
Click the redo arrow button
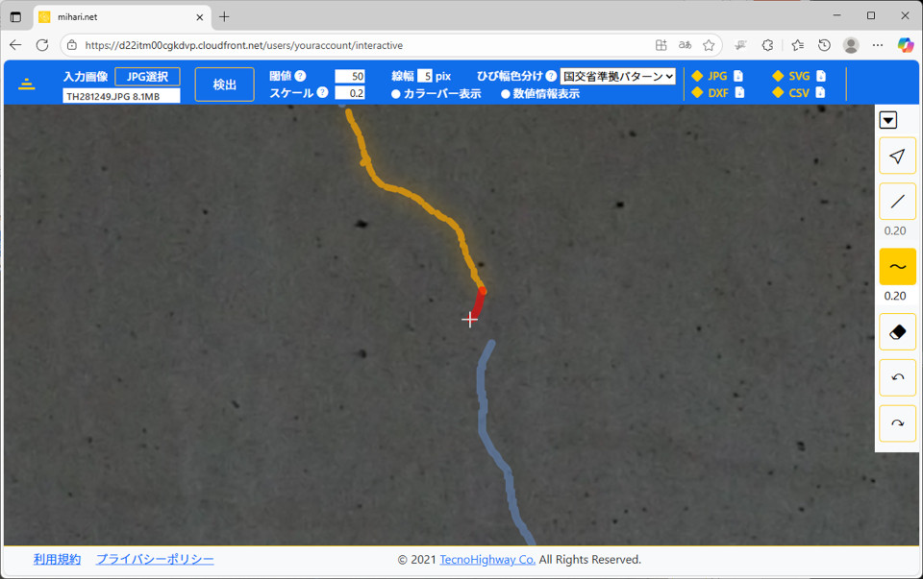tap(897, 423)
